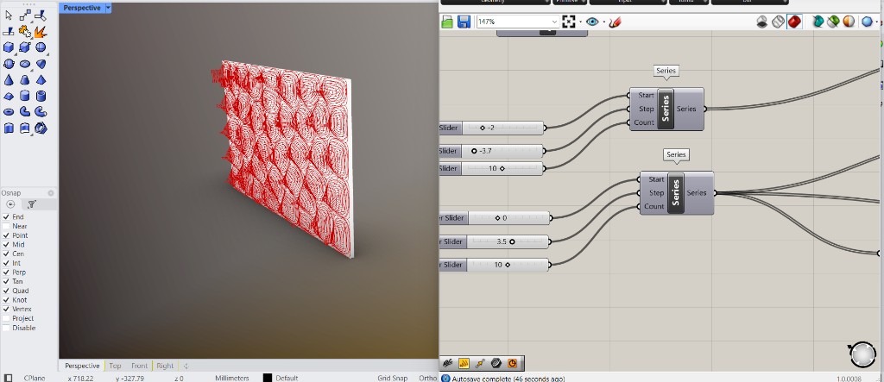This screenshot has height=382, width=884.
Task: Expand the arrow beside mesh quality sphere
Action: pyautogui.click(x=877, y=22)
